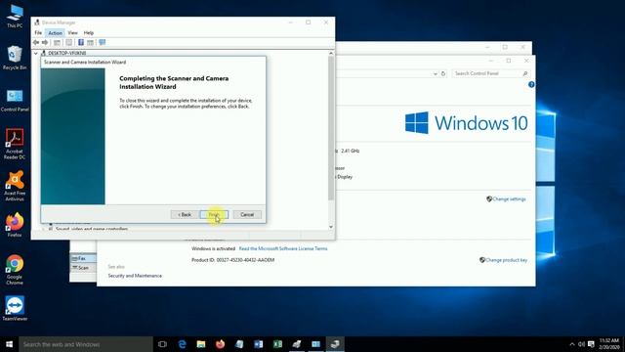Open the Action menu in Device Manager

55,32
